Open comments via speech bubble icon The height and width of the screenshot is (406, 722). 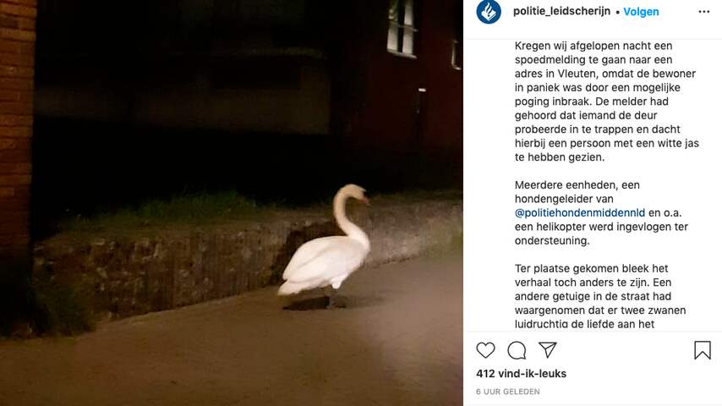(517, 350)
